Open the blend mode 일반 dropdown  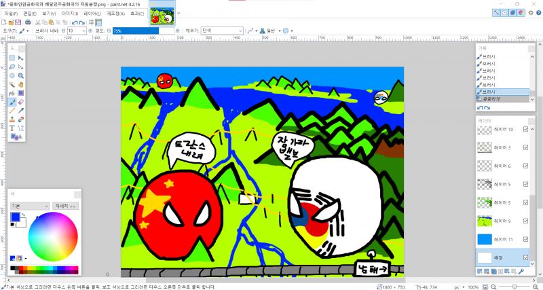[270, 31]
